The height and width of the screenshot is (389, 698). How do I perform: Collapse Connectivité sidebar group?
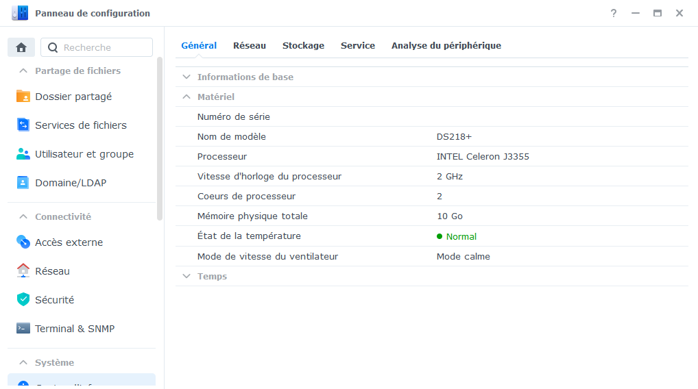[23, 217]
